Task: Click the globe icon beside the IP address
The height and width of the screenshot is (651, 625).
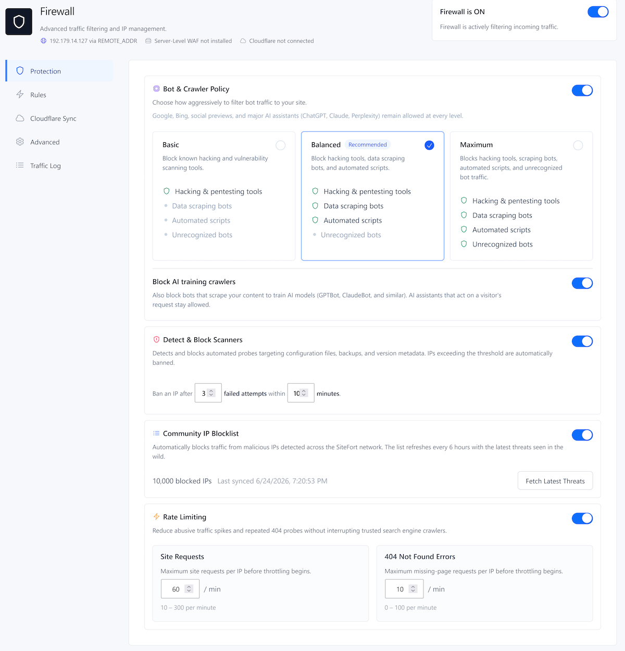Action: click(x=44, y=41)
